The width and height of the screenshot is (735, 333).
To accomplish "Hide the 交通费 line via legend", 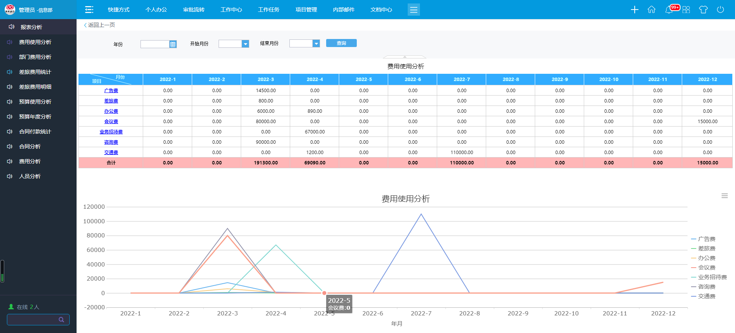I will [706, 296].
